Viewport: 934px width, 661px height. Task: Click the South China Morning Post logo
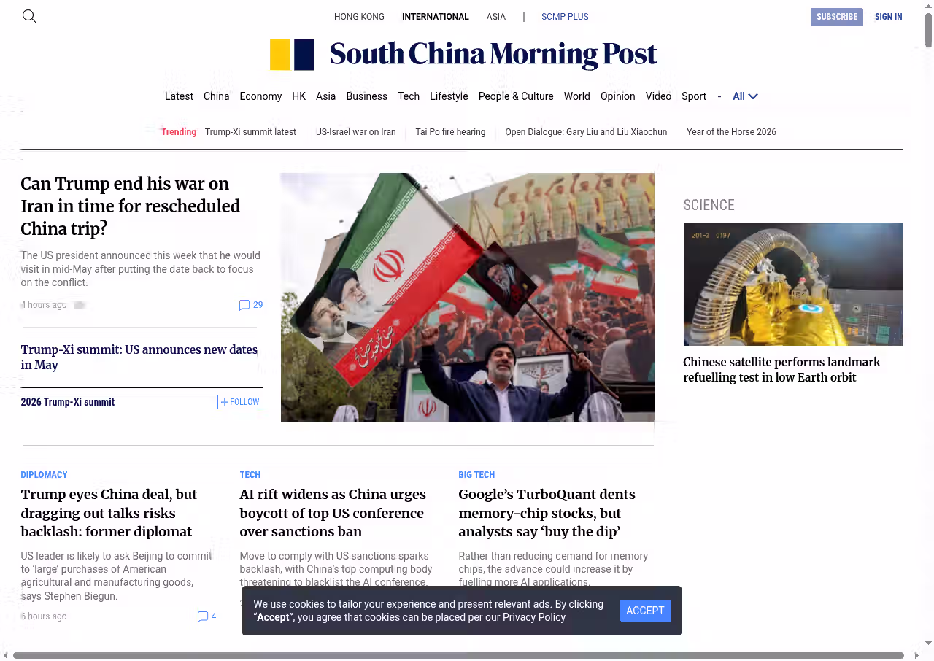[x=463, y=55]
